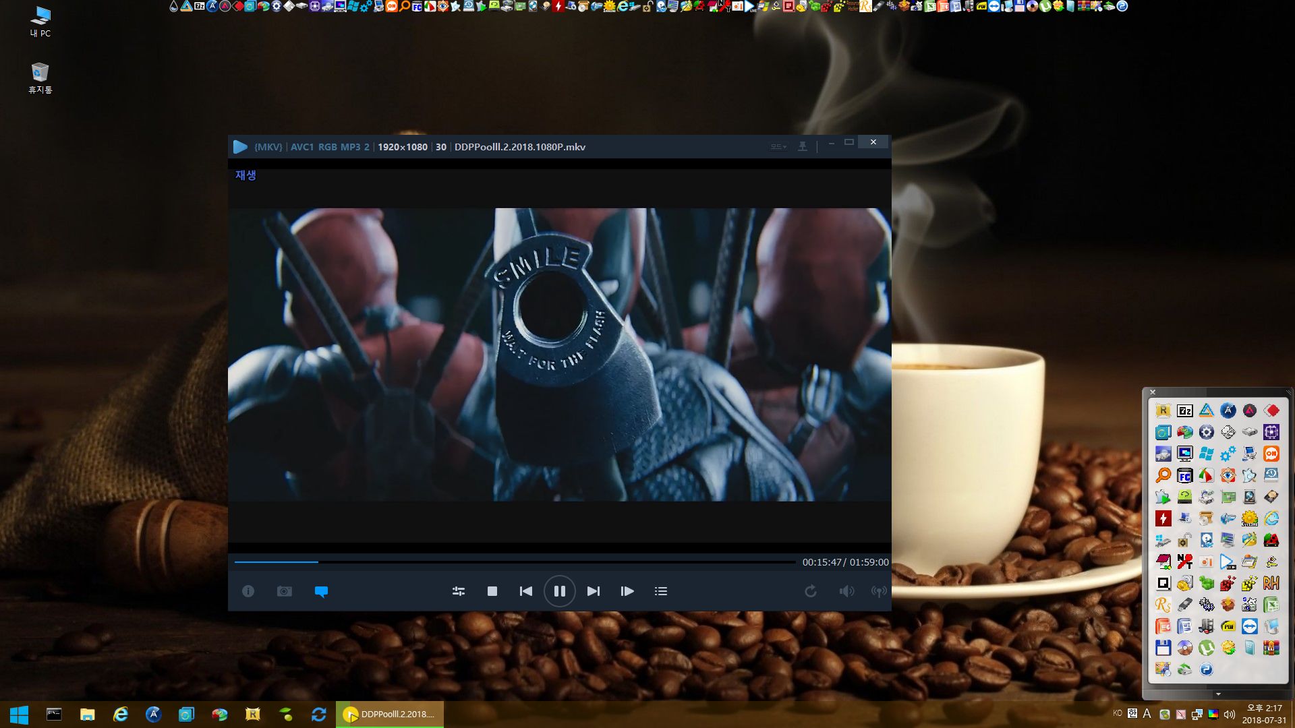The width and height of the screenshot is (1295, 728).
Task: Open the video control sliders panel
Action: [x=459, y=591]
